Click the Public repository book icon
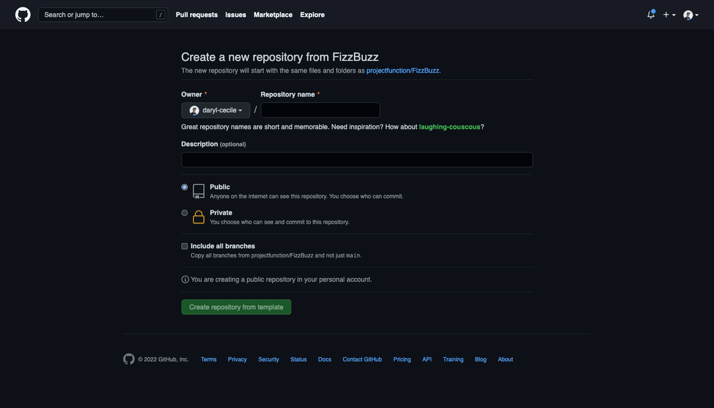This screenshot has width=714, height=408. (198, 191)
